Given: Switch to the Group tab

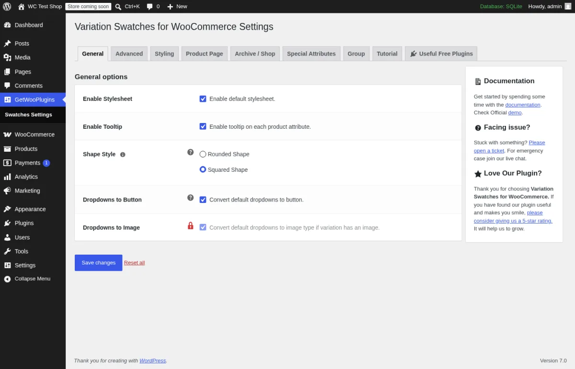Looking at the screenshot, I should [356, 54].
